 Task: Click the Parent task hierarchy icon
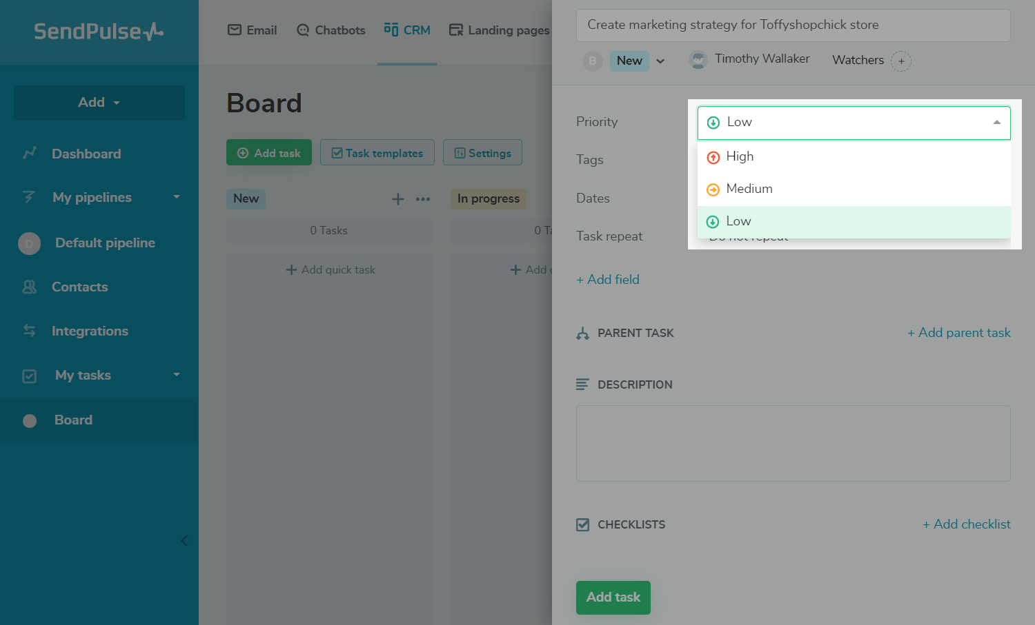click(x=583, y=334)
